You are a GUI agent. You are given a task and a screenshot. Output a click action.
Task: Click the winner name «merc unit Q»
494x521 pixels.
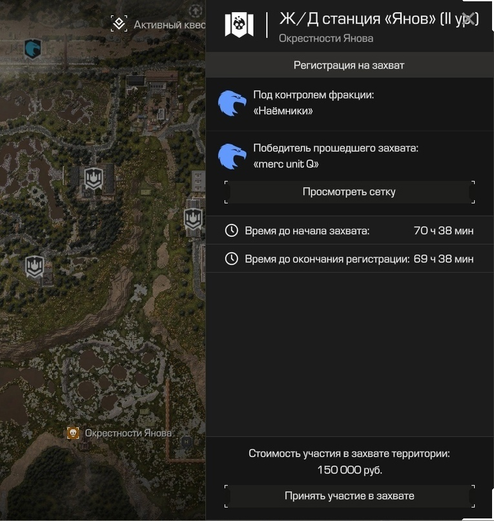(x=286, y=164)
